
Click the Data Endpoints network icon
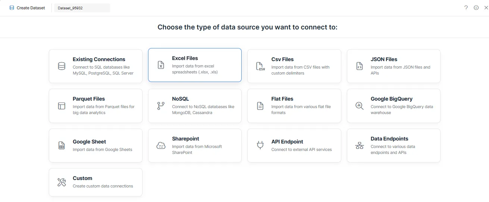(360, 146)
